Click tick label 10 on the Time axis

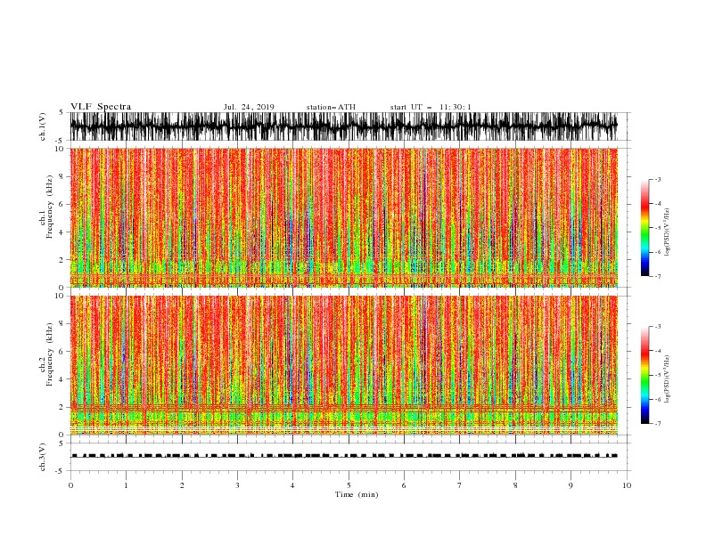coord(627,485)
